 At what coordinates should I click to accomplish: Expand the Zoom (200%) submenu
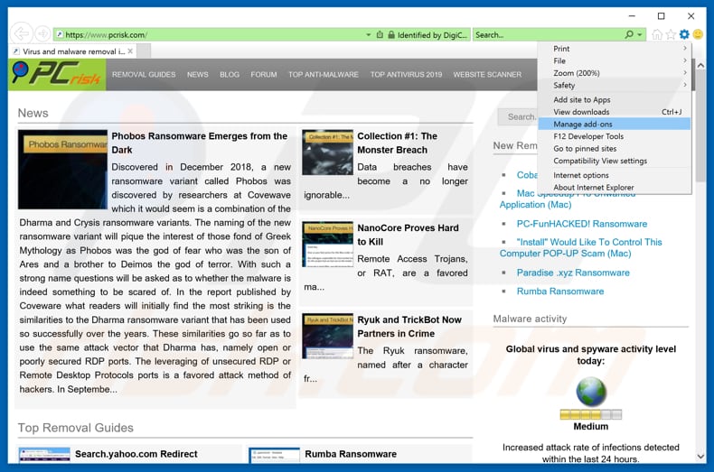(615, 73)
